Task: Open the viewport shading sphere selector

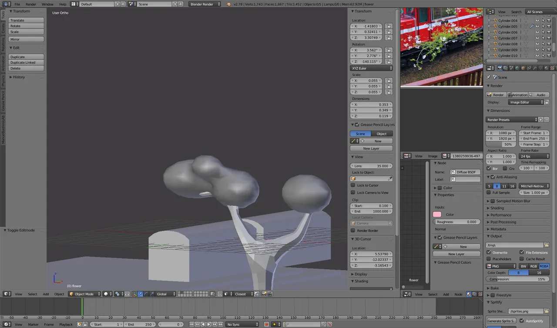Action: point(107,294)
